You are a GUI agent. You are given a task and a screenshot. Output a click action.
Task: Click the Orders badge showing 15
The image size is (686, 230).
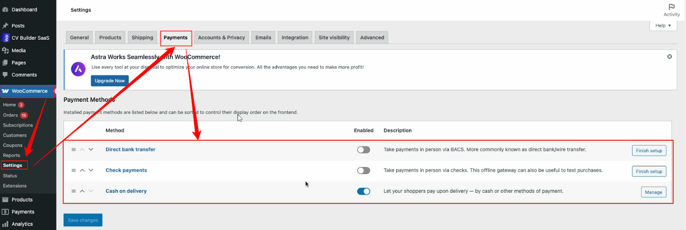click(24, 115)
